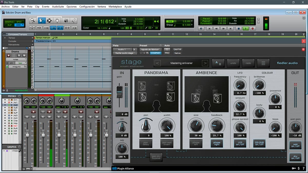This screenshot has height=173, width=308.
Task: Open the Drums track view selector 'notas'
Action: (x=16, y=59)
